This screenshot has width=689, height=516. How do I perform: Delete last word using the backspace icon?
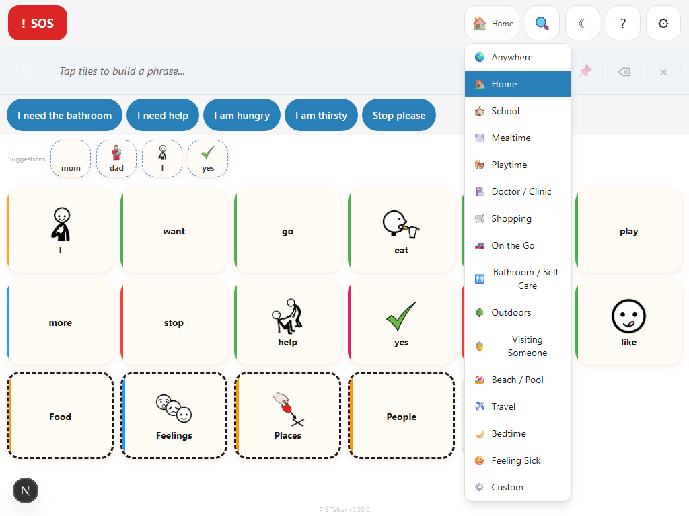coord(624,71)
